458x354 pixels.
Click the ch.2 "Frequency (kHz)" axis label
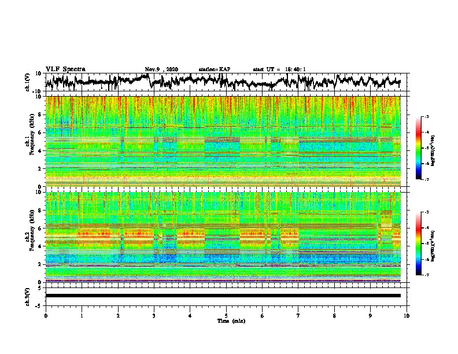[32, 230]
